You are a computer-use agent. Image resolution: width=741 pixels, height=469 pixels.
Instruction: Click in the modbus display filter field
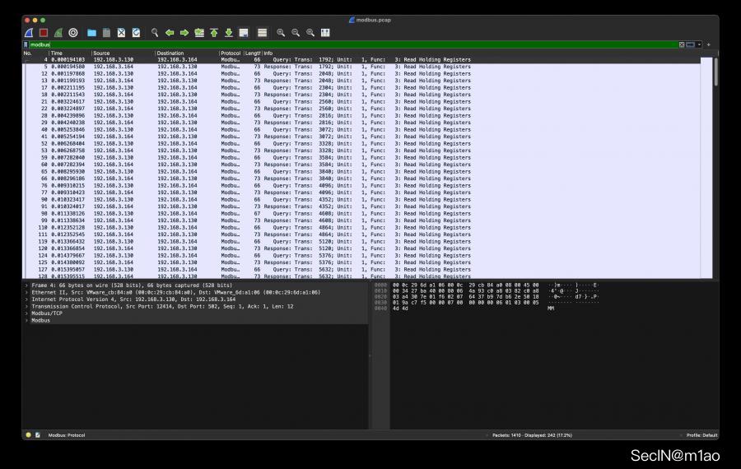pos(329,44)
